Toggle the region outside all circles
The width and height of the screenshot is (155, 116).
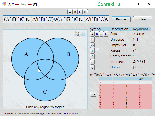(x=12, y=94)
